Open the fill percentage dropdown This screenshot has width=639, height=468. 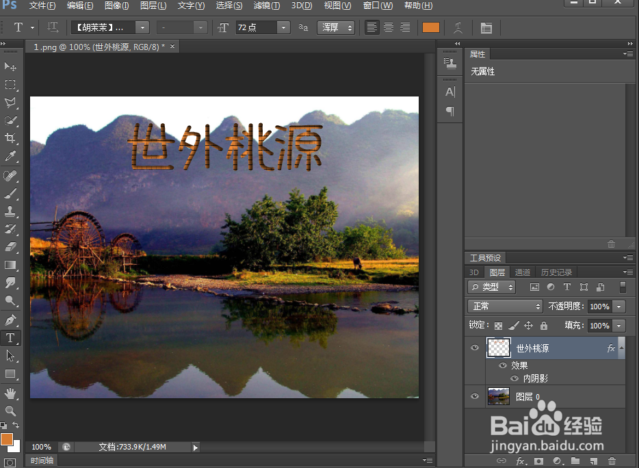coord(619,325)
